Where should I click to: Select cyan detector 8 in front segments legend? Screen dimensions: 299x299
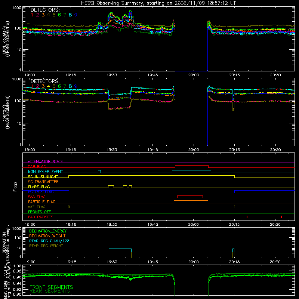point(70,15)
